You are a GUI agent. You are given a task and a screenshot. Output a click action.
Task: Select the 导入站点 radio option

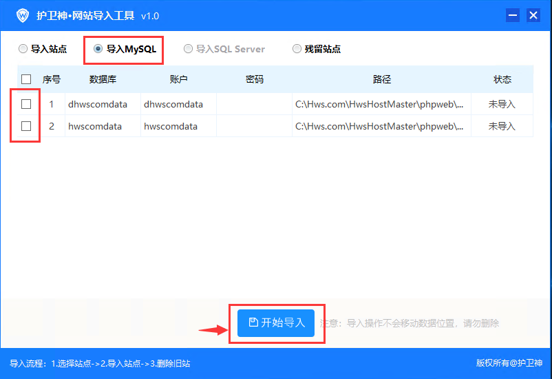(23, 49)
